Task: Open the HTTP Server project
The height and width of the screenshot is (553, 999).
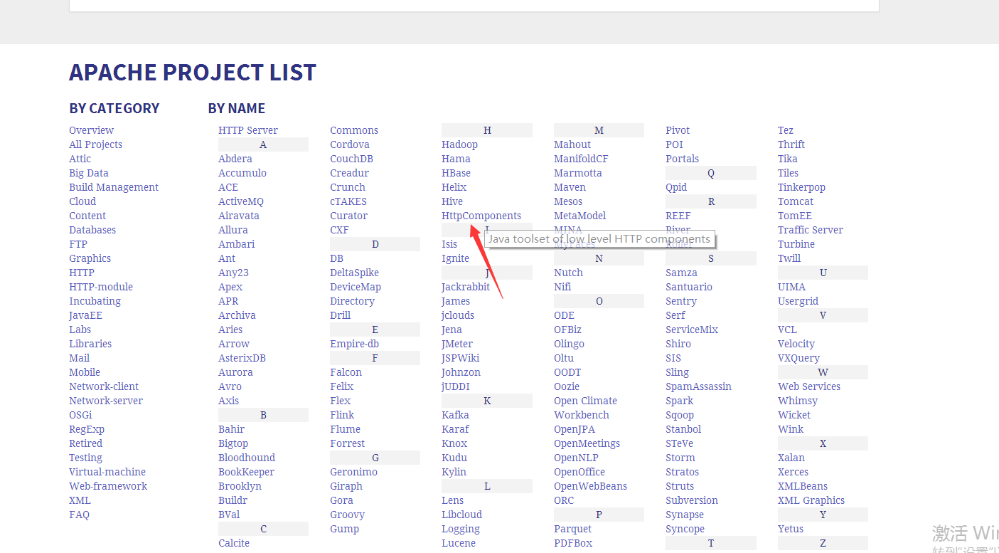Action: [x=248, y=130]
